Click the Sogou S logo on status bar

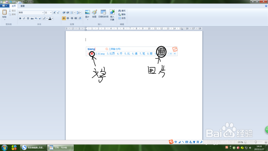tap(171, 142)
